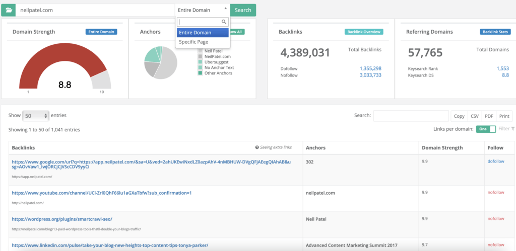Click the green folder icon button
Image resolution: width=516 pixels, height=251 pixels.
tap(9, 10)
